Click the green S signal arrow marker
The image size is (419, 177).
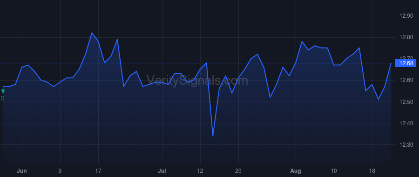click(3, 91)
